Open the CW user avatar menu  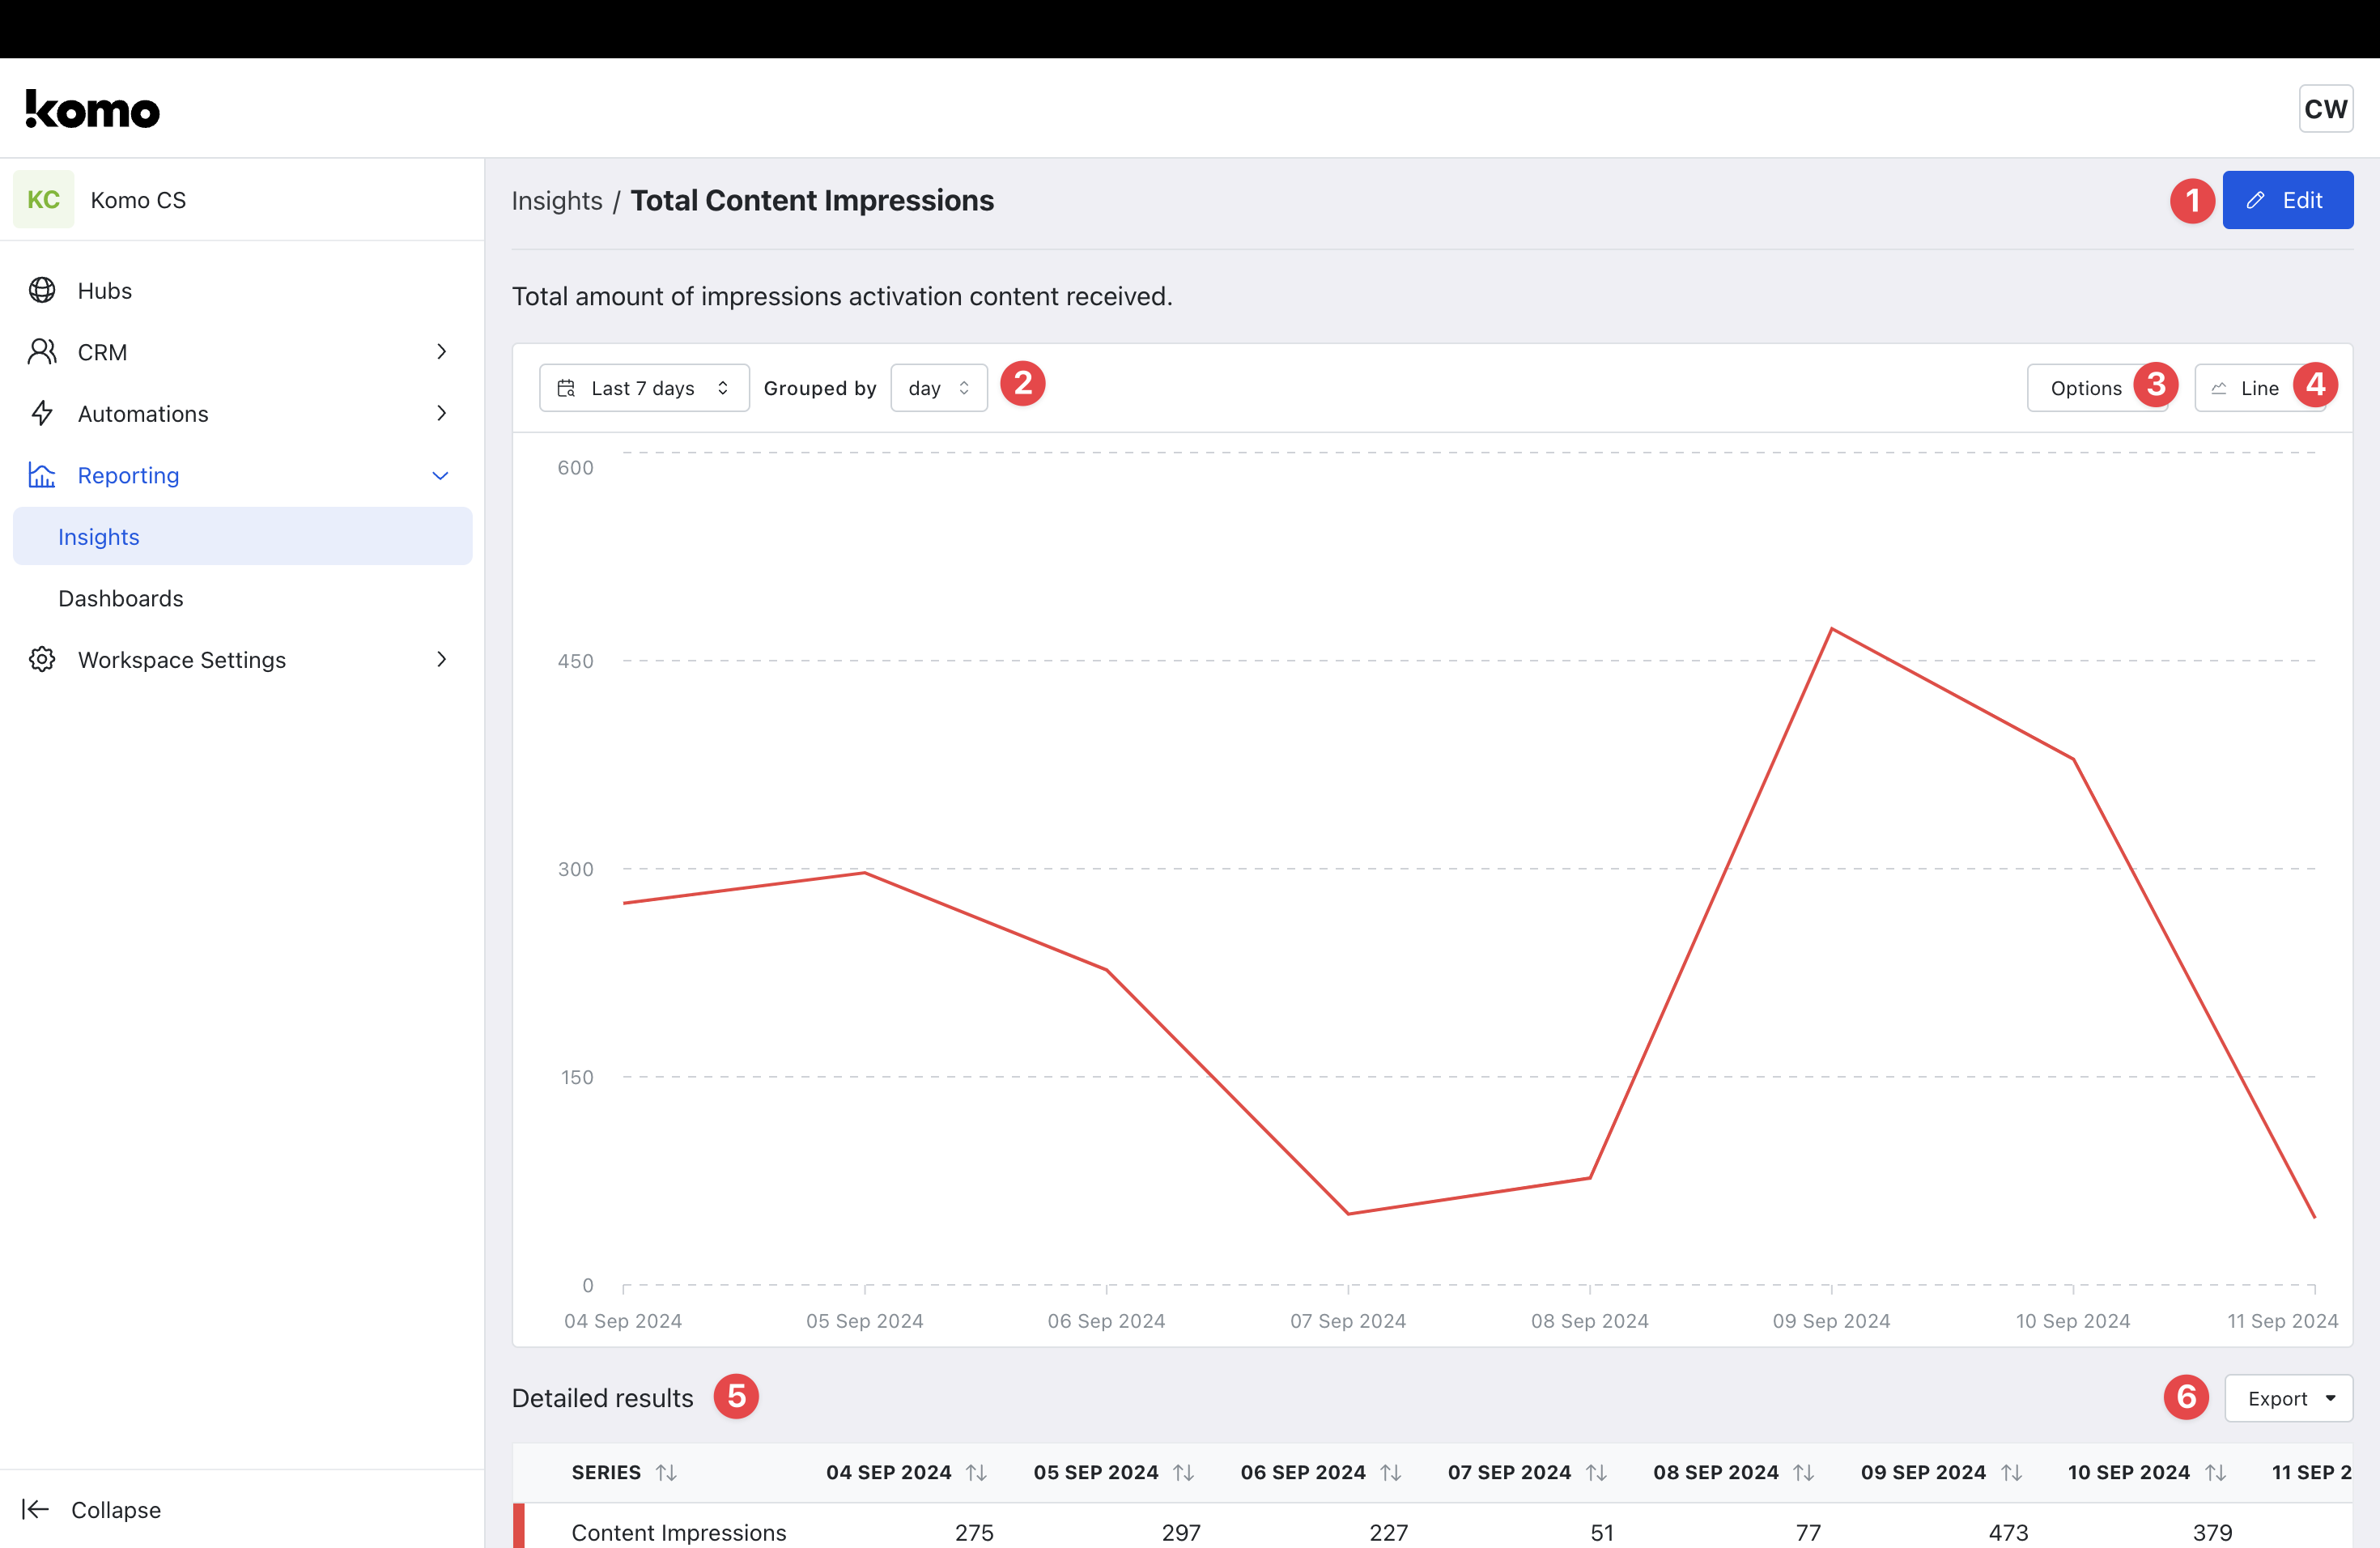click(x=2325, y=108)
